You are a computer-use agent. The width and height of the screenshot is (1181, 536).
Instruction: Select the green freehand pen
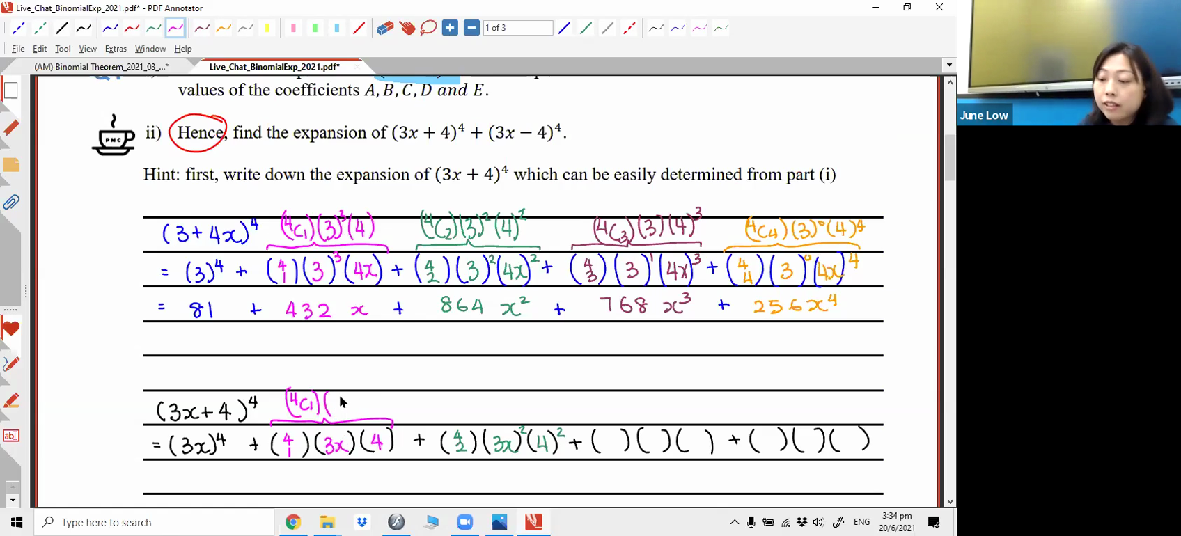(153, 29)
